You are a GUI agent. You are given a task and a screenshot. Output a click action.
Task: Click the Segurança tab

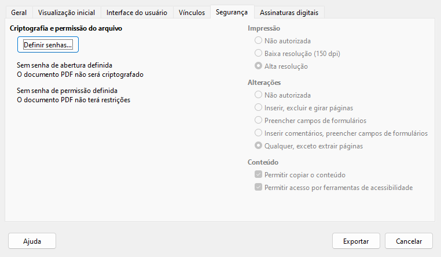coord(231,12)
